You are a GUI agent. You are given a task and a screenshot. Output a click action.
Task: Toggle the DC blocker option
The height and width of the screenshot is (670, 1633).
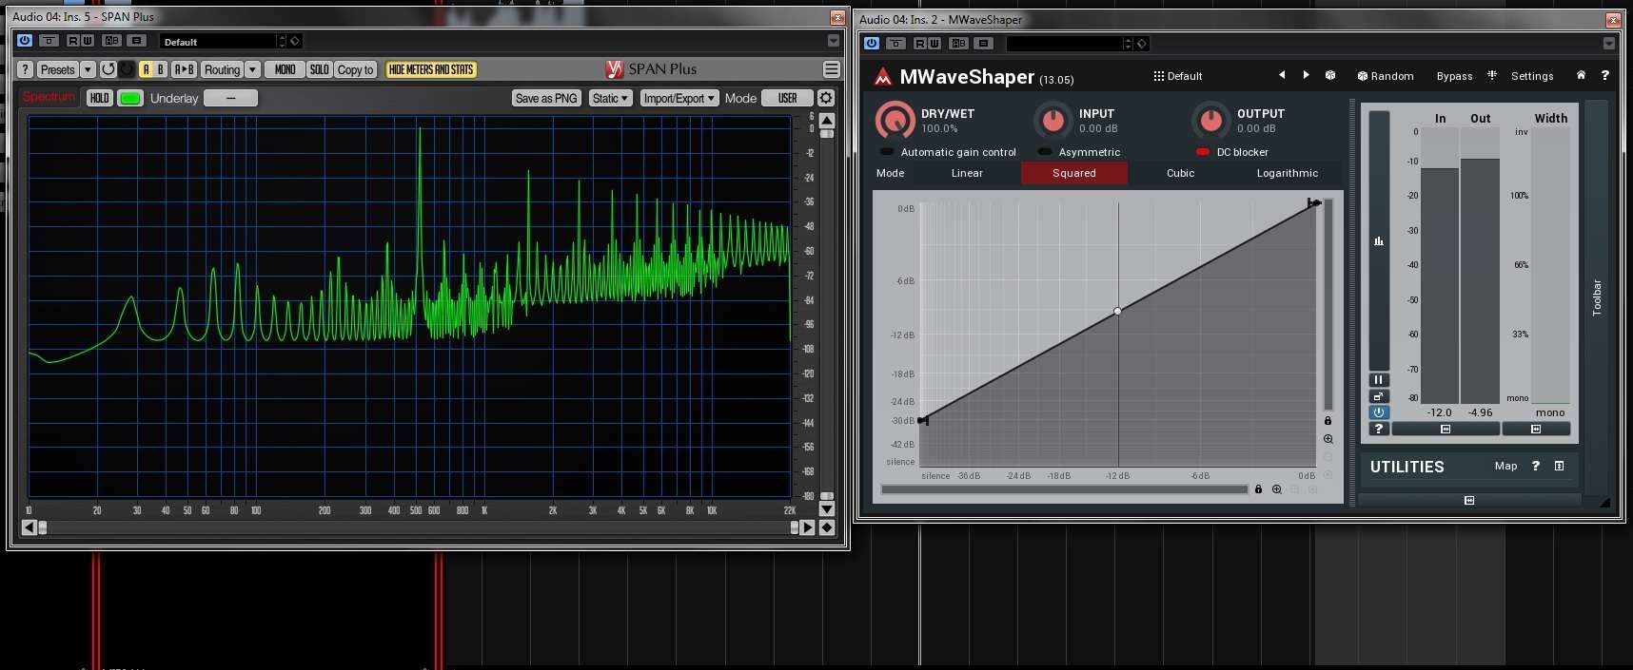[x=1203, y=152]
